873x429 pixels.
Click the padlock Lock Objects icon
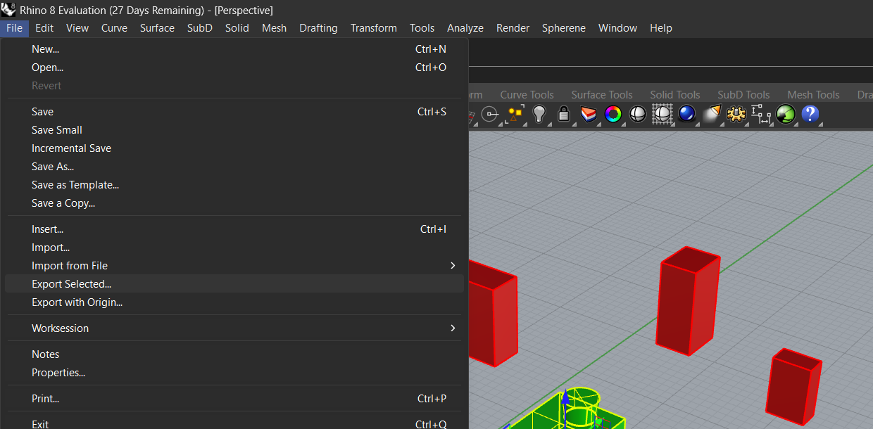point(563,114)
